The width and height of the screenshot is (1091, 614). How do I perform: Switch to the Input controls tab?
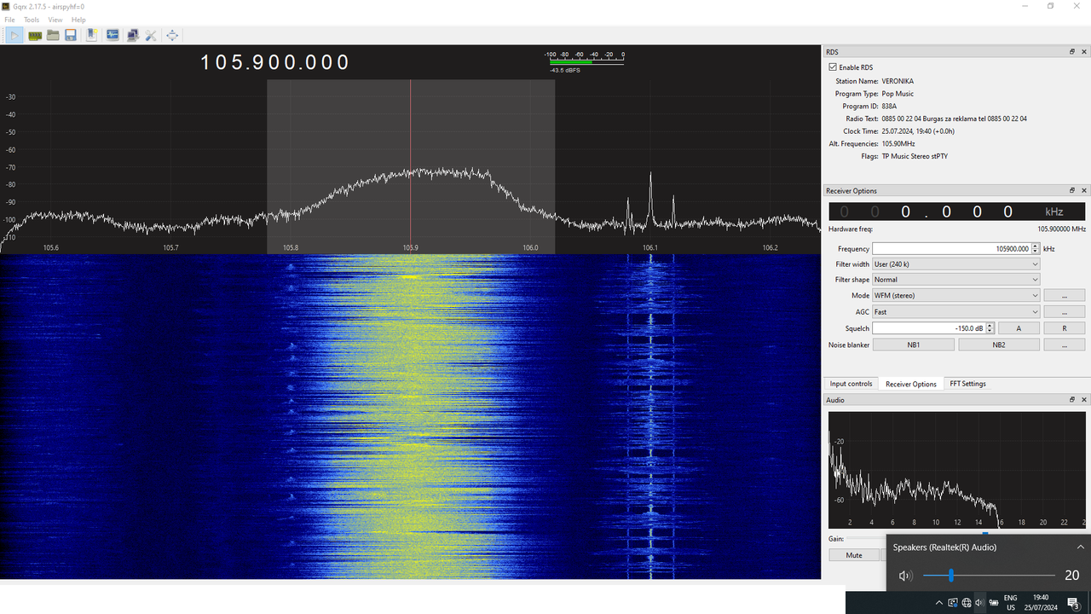851,384
